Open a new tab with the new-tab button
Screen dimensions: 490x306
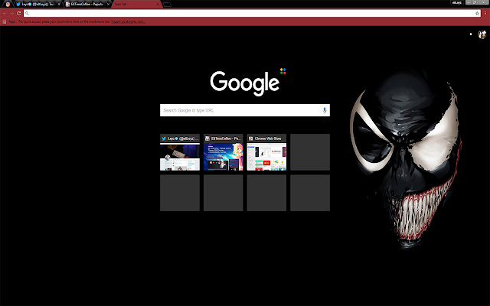click(x=167, y=4)
